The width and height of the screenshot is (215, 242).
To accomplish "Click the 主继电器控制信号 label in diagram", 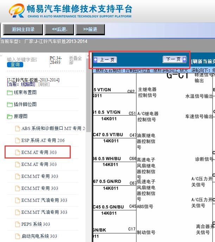I will (147, 92).
